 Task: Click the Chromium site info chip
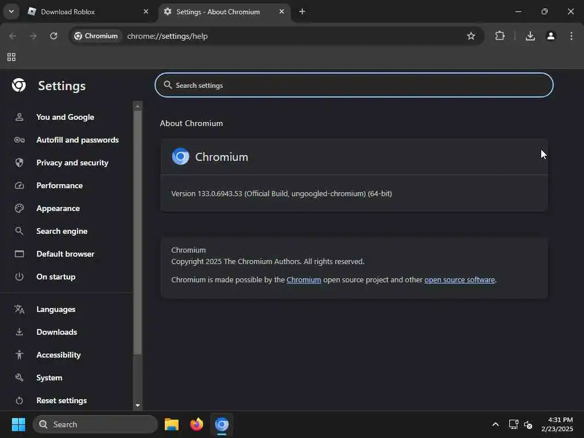96,36
